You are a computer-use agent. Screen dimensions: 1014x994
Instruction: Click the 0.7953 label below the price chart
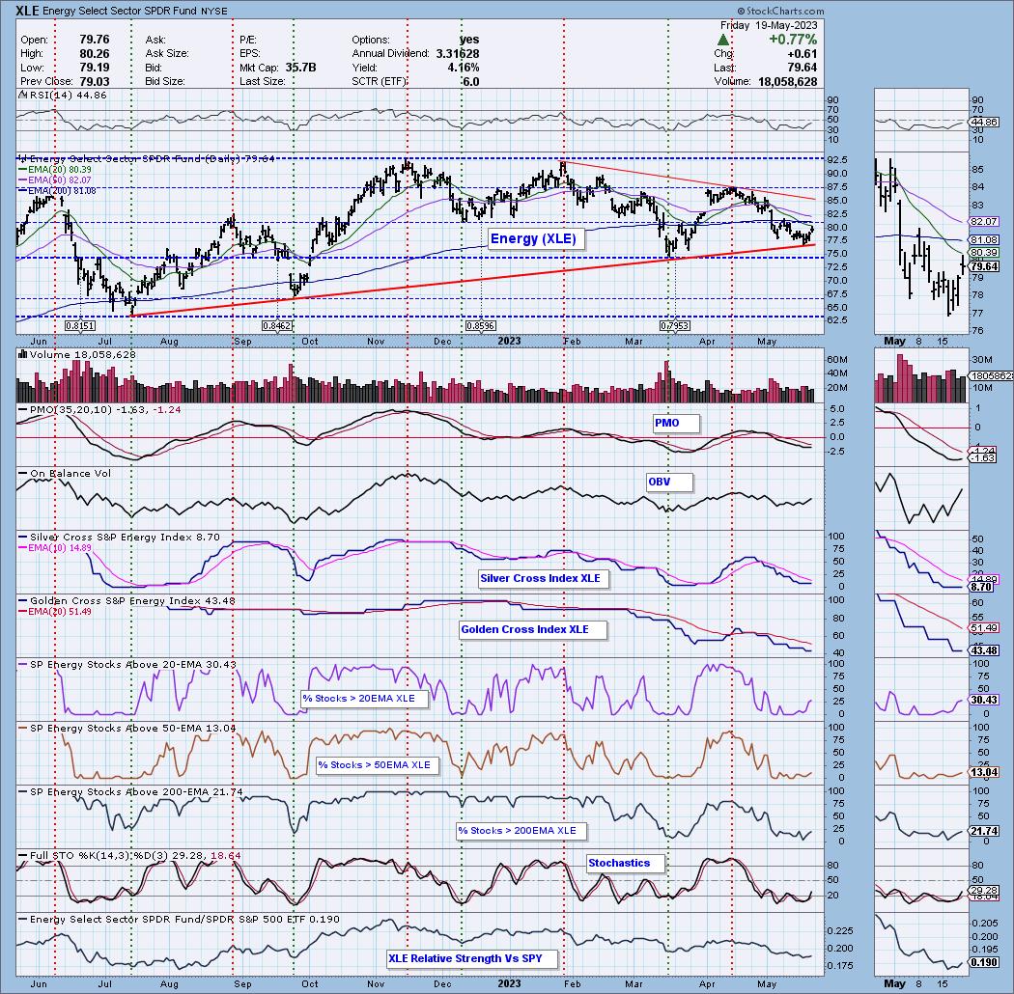click(674, 326)
